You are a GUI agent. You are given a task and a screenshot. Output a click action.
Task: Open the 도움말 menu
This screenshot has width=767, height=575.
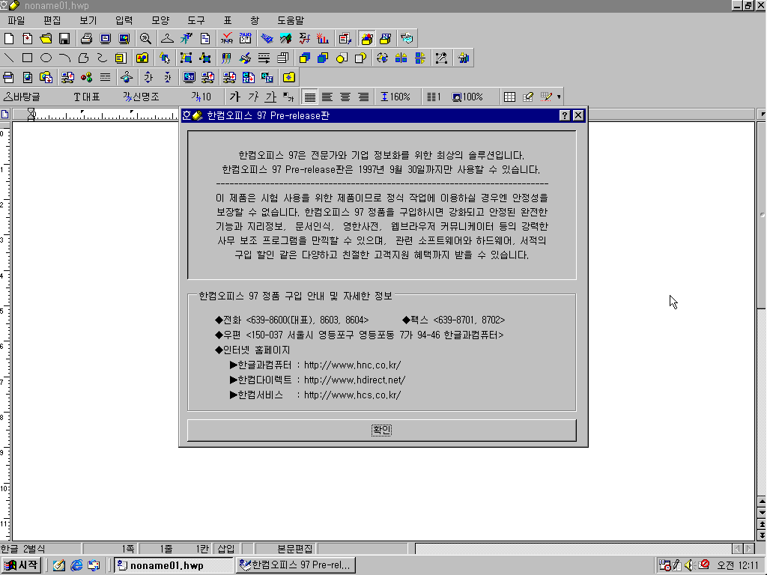click(x=291, y=20)
